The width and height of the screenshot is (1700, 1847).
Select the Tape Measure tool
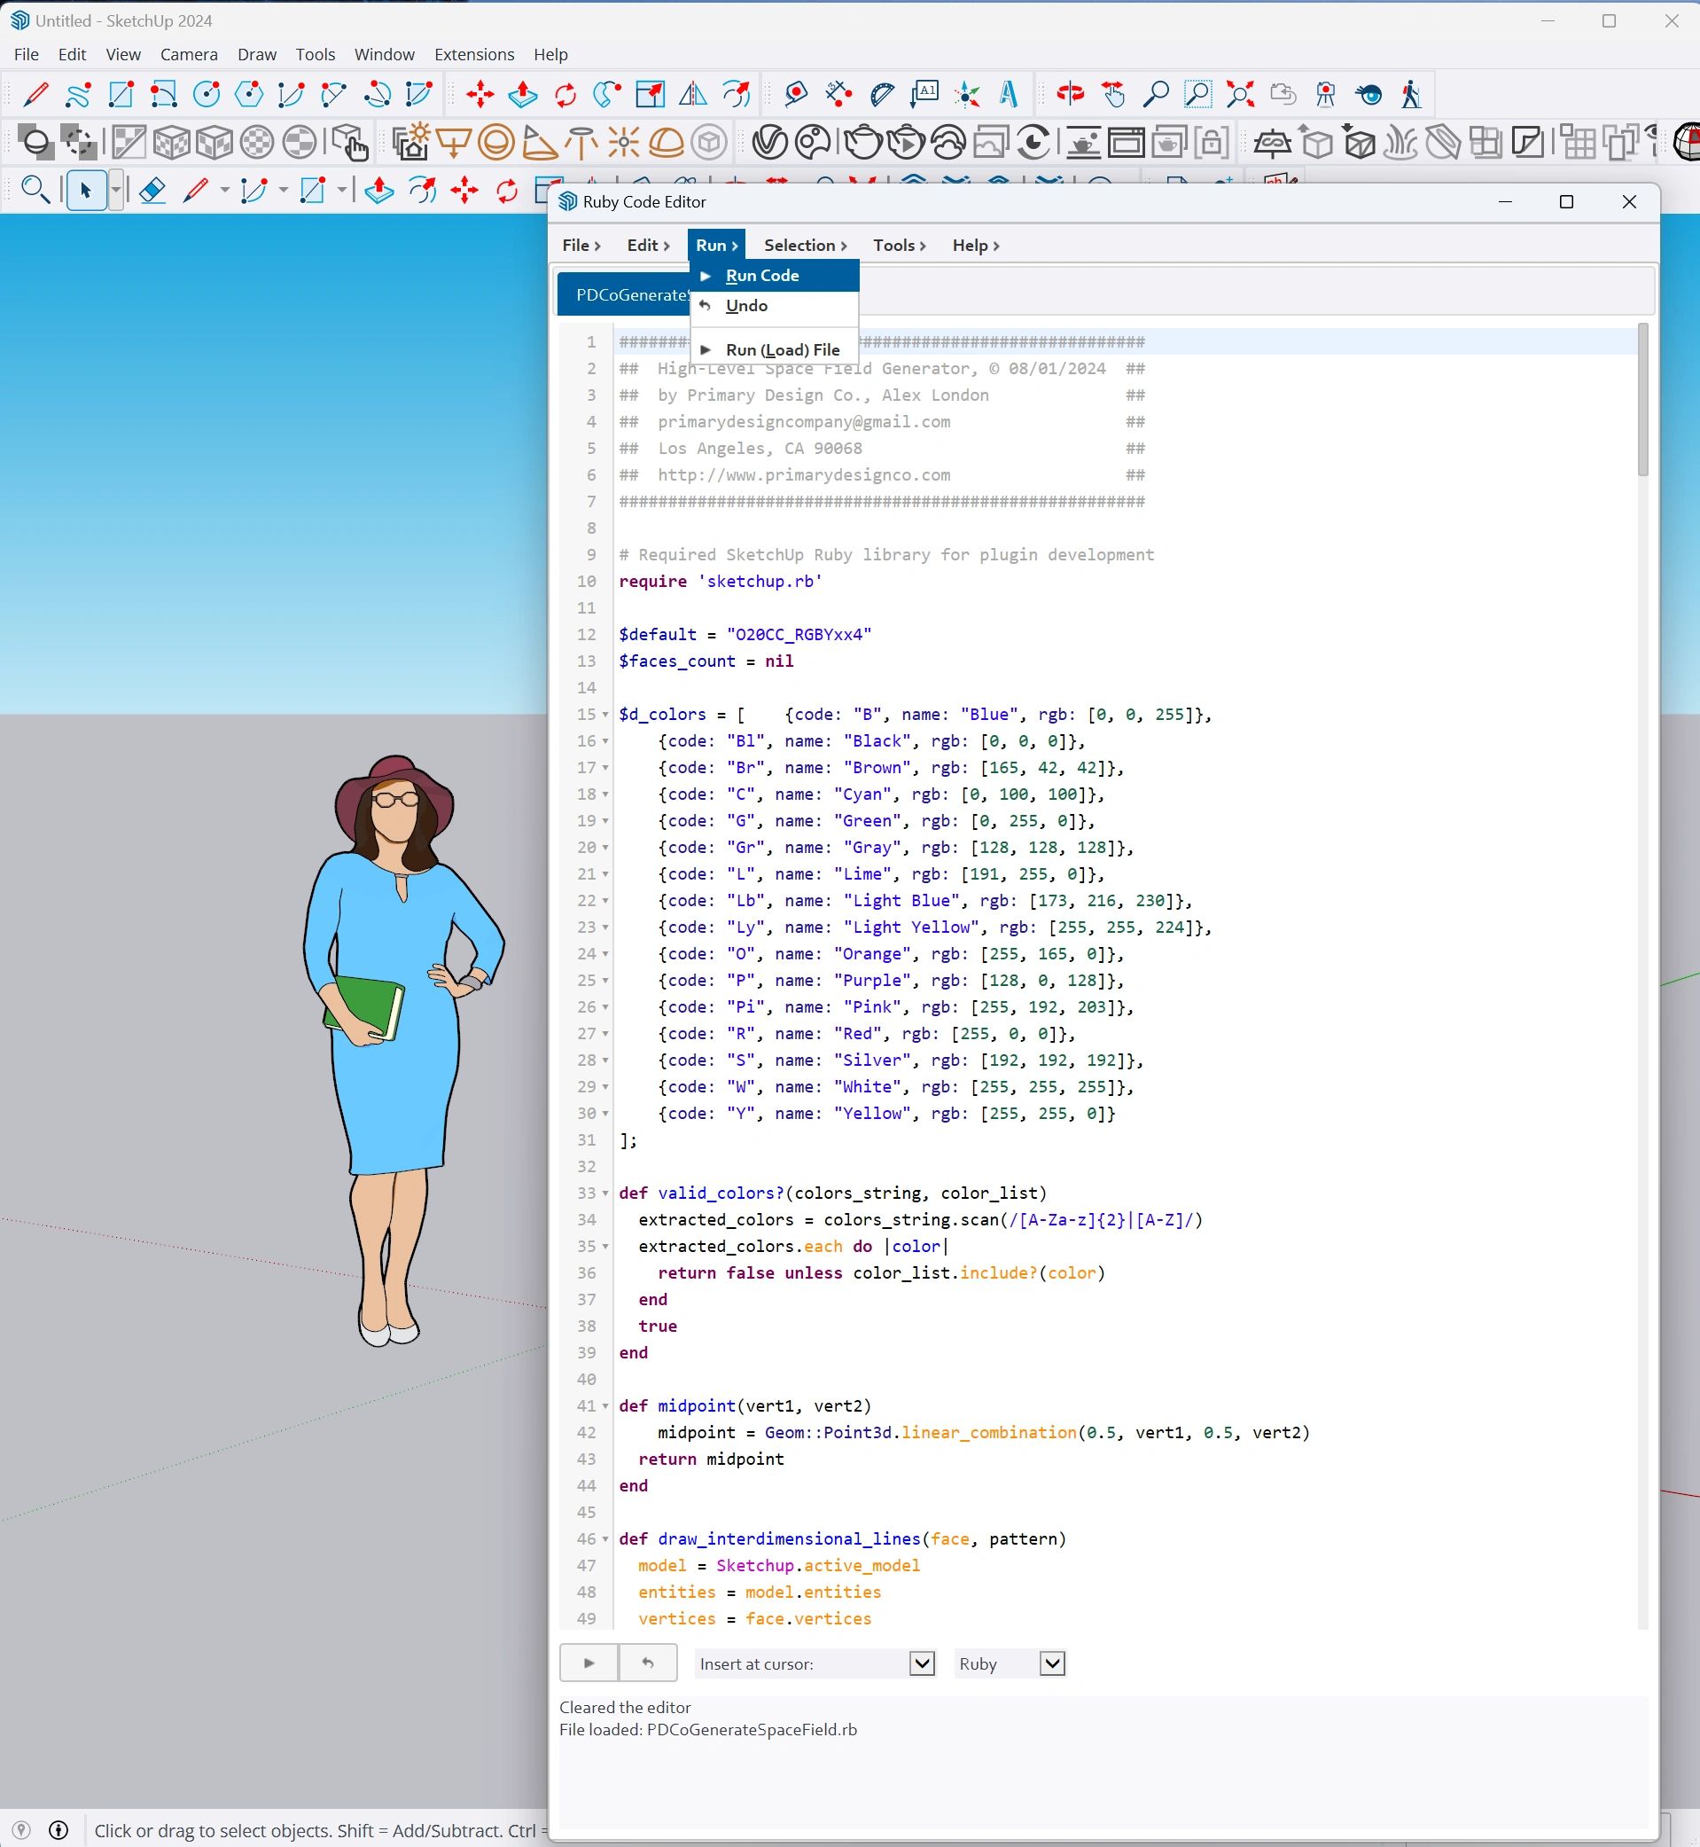pos(796,94)
